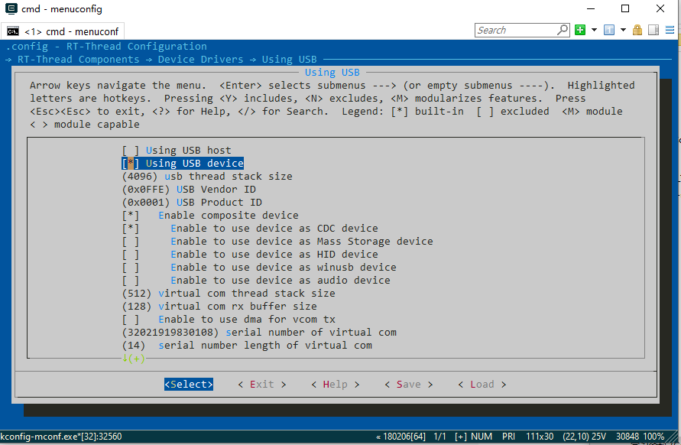Lock the console using the padlock icon

[637, 30]
